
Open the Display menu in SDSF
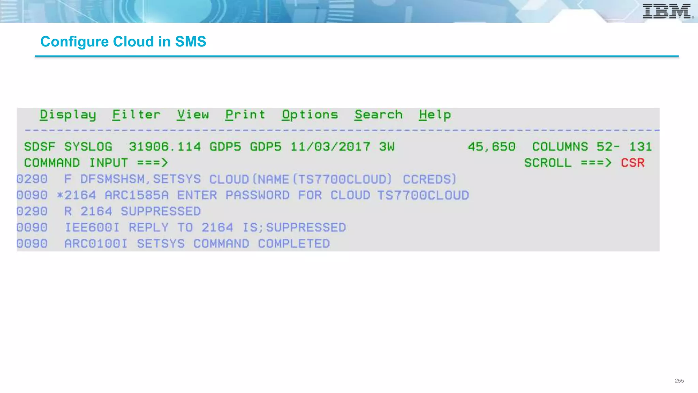coord(68,115)
